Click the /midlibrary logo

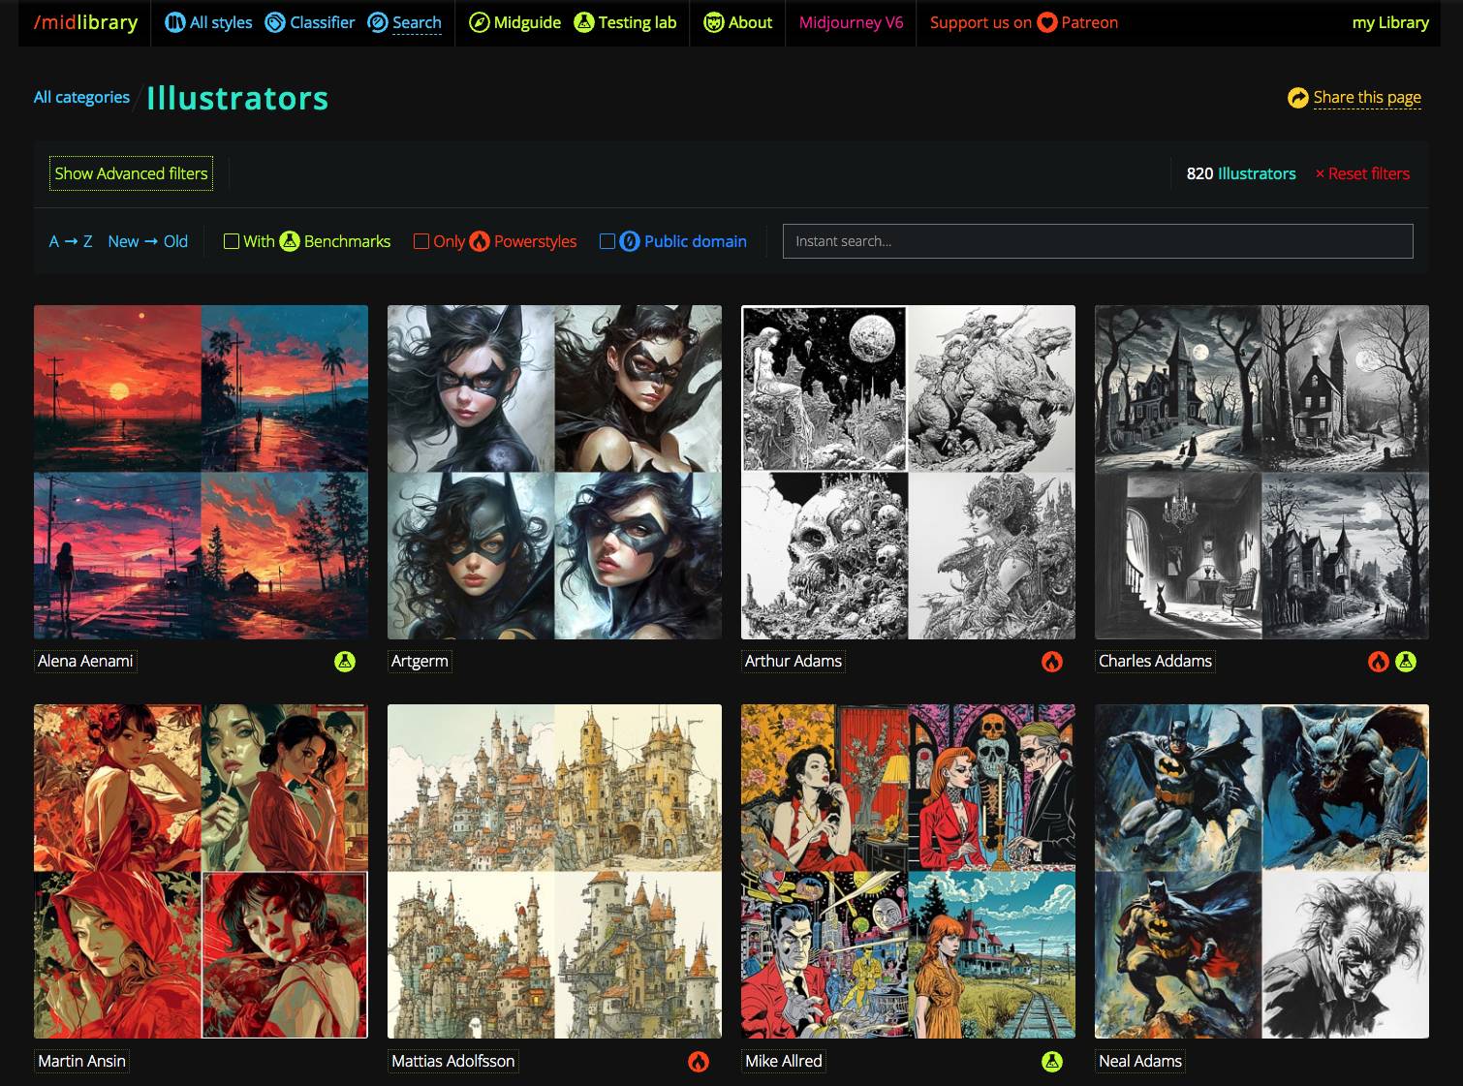coord(85,22)
